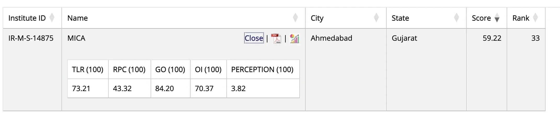Click the Name column sort arrows
Image resolution: width=560 pixels, height=119 pixels.
[x=295, y=18]
